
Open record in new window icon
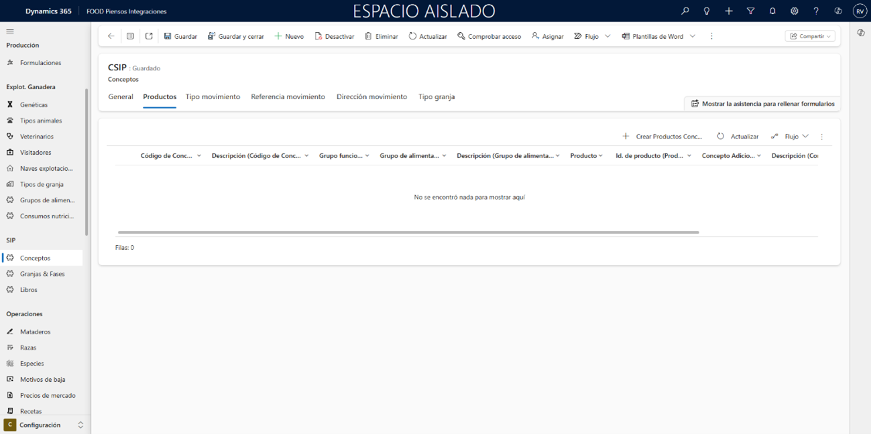149,36
